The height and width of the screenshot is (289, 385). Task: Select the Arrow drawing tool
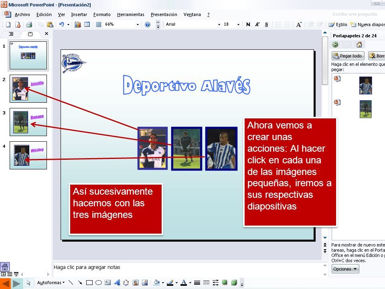pos(80,283)
